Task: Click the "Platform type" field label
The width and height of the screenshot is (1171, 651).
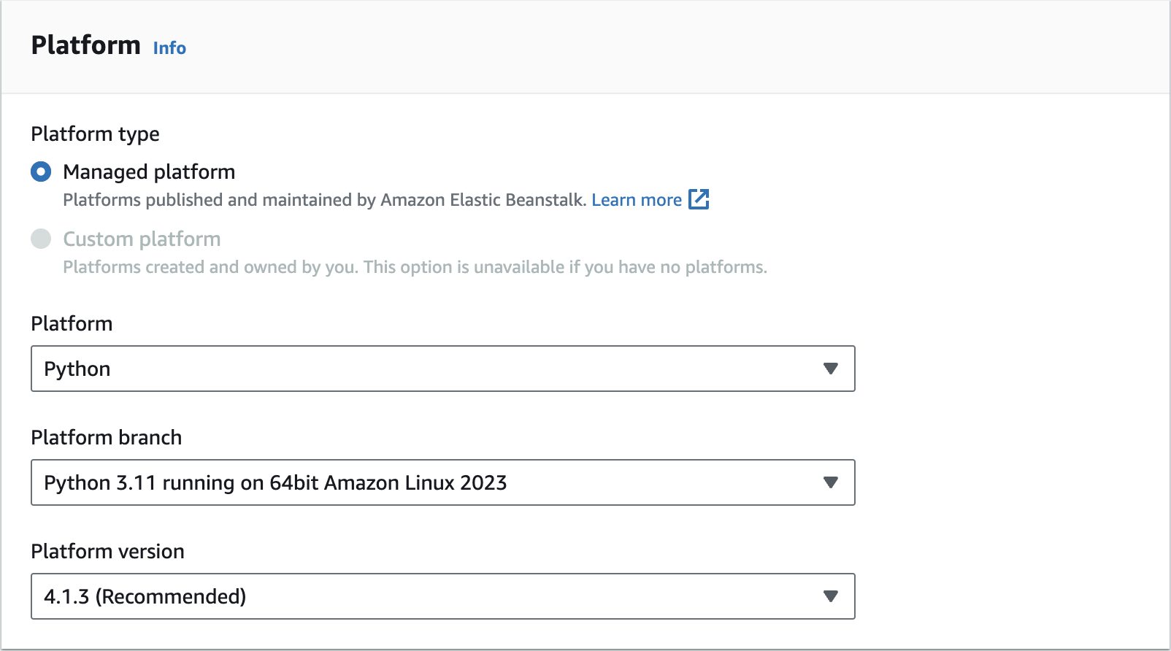Action: pos(95,134)
